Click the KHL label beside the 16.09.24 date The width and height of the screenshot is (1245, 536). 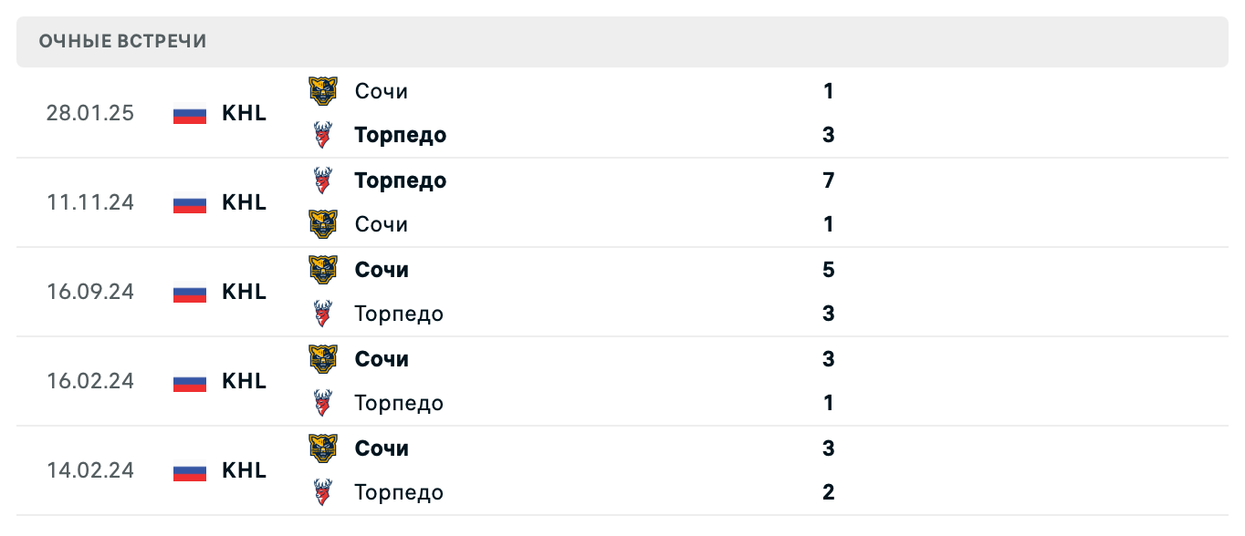click(x=244, y=292)
